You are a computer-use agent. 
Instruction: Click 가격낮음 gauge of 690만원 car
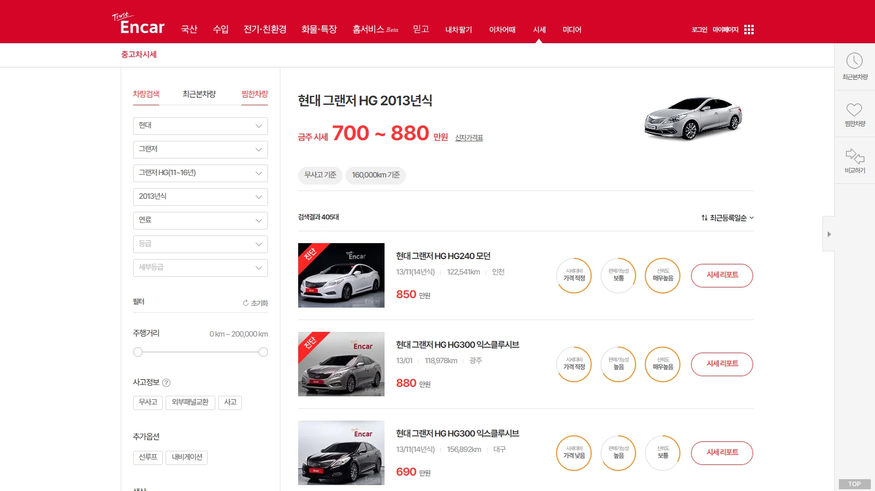pyautogui.click(x=574, y=453)
